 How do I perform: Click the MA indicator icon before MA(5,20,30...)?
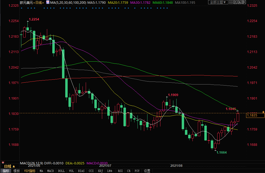click(48, 2)
